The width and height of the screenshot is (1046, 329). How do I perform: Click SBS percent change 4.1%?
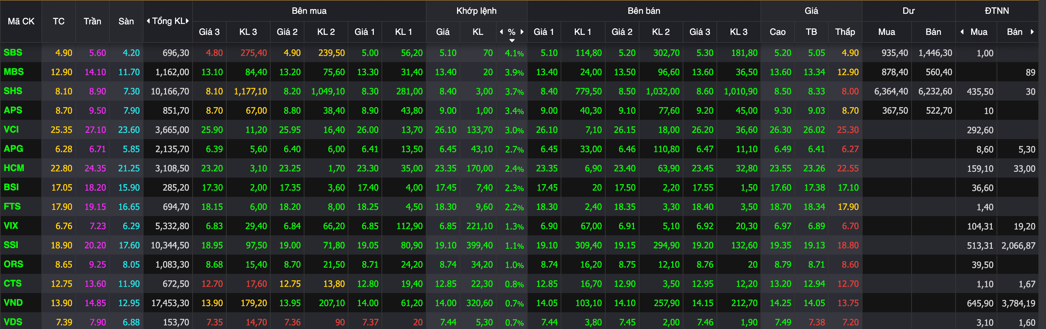coord(514,53)
